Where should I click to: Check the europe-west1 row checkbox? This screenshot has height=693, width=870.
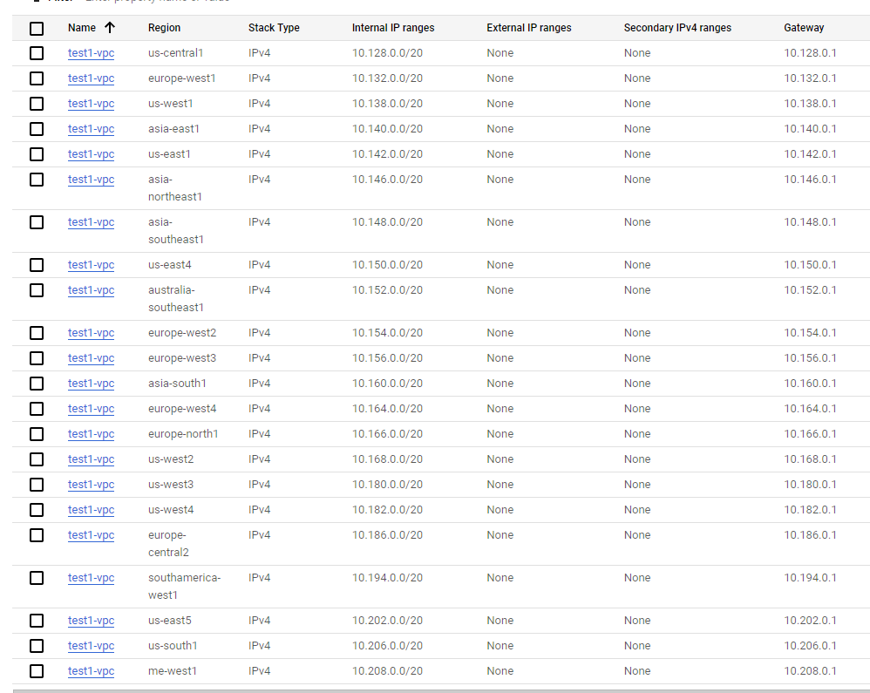coord(36,78)
